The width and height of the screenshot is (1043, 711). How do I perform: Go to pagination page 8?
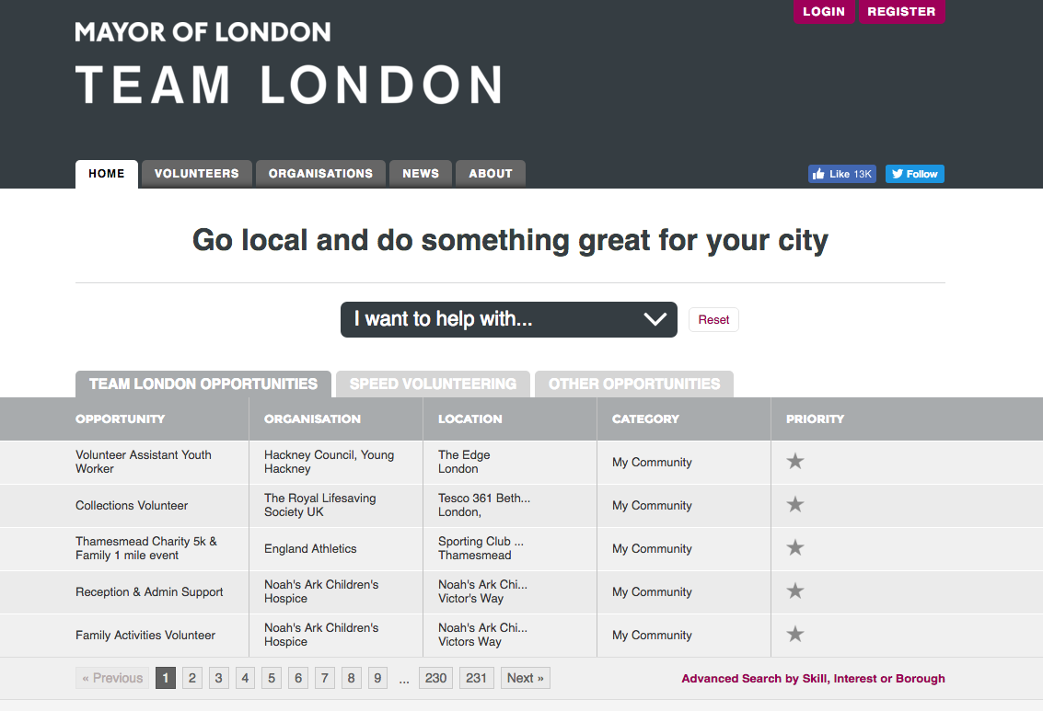tap(352, 678)
